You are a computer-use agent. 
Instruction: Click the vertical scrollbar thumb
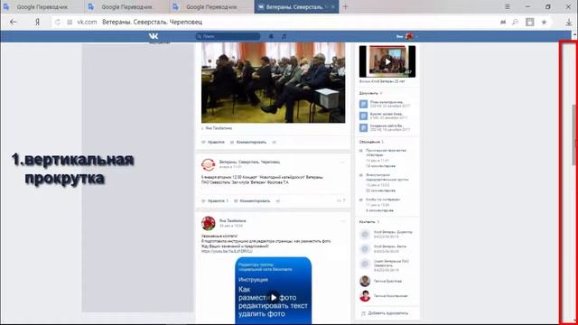pos(574,135)
